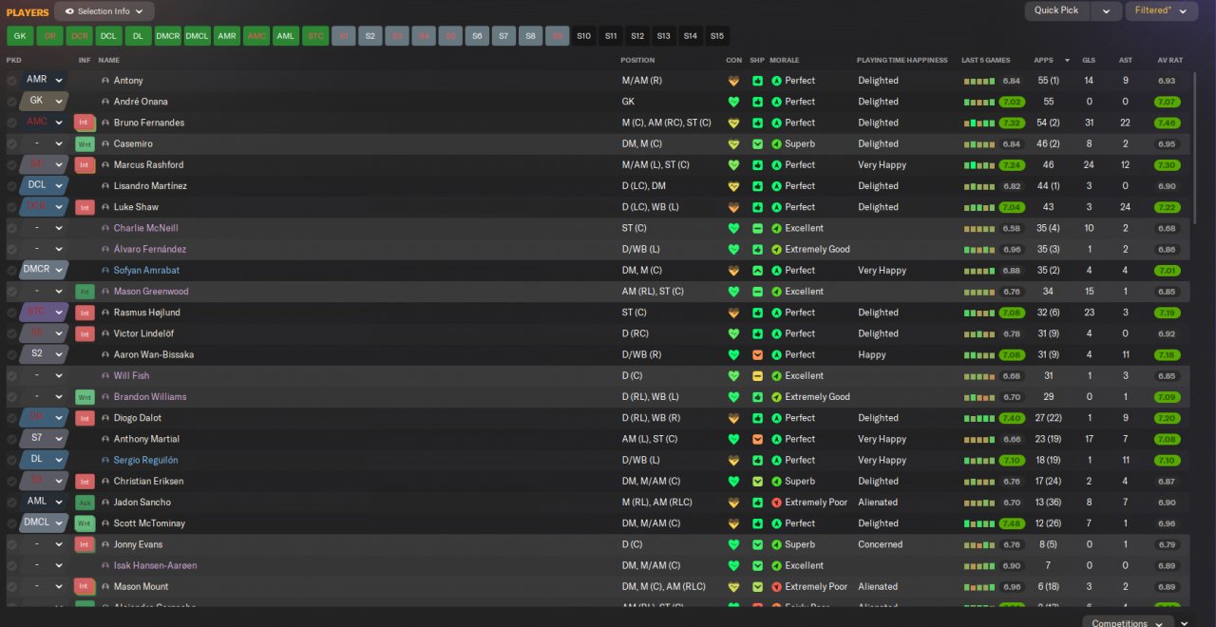
Task: Click Álvaro Fernández's morale icon
Action: [776, 249]
